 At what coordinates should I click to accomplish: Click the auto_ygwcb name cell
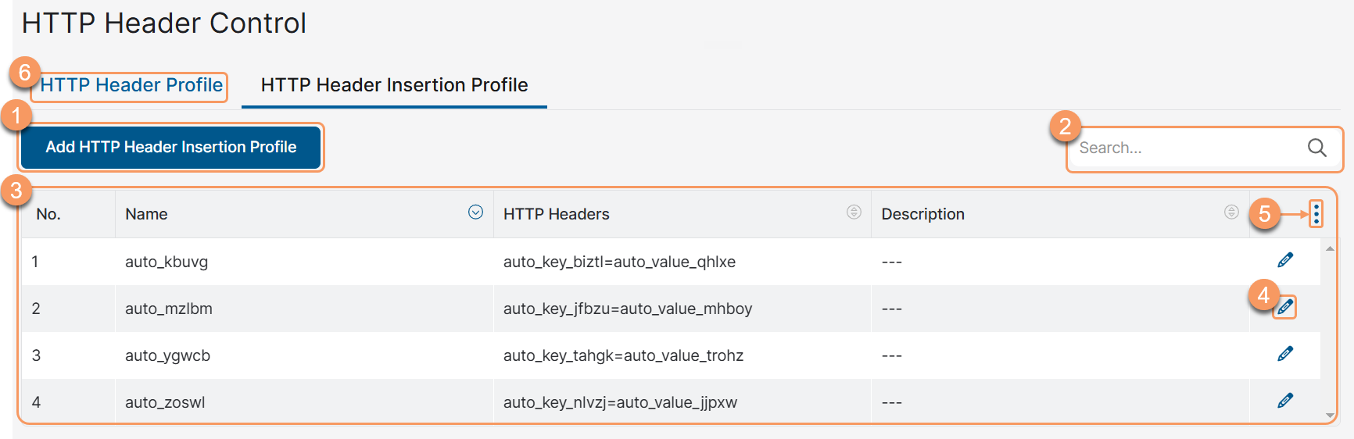pyautogui.click(x=167, y=355)
